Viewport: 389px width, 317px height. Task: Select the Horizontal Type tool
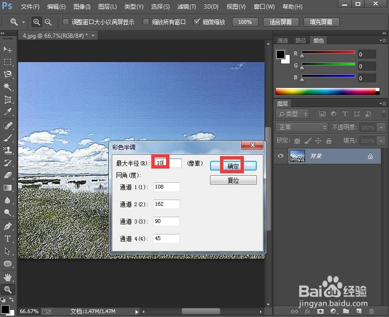pyautogui.click(x=7, y=239)
